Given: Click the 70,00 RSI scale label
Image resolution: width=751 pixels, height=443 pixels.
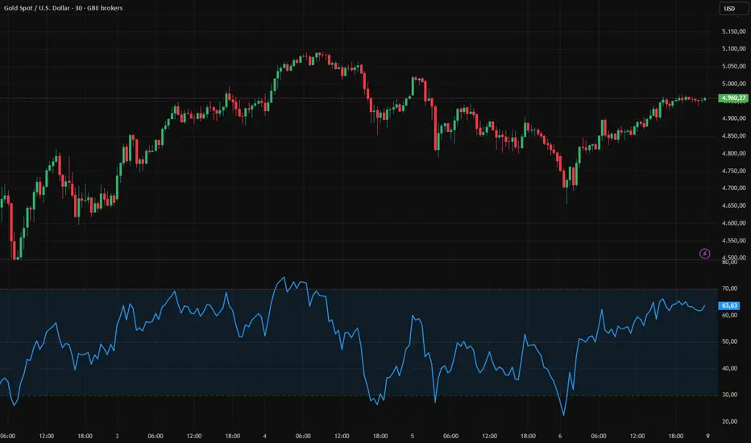Looking at the screenshot, I should [730, 288].
